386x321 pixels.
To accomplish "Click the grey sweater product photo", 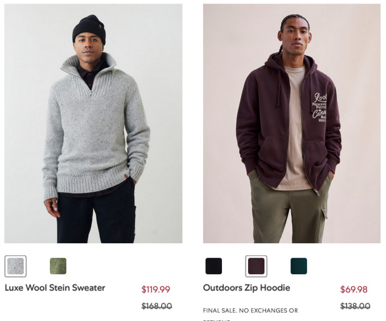I will coord(93,123).
